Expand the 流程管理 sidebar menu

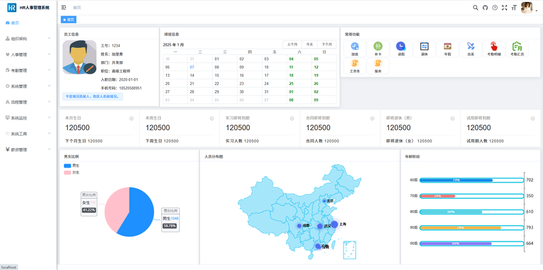click(x=29, y=102)
